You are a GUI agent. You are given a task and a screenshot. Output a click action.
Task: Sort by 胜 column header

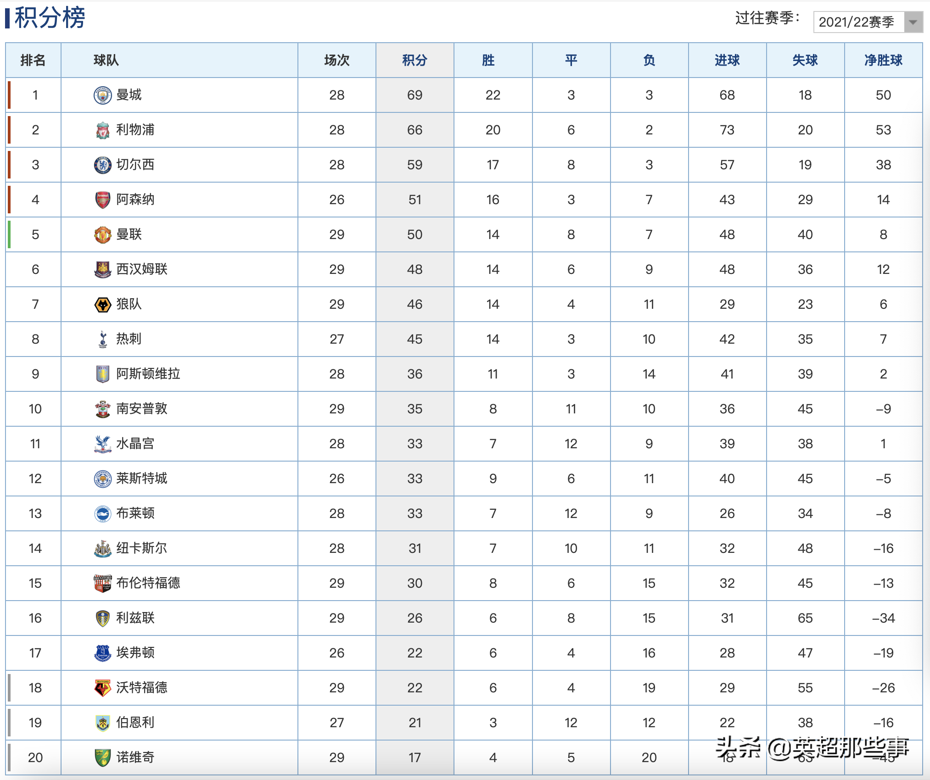pos(493,60)
